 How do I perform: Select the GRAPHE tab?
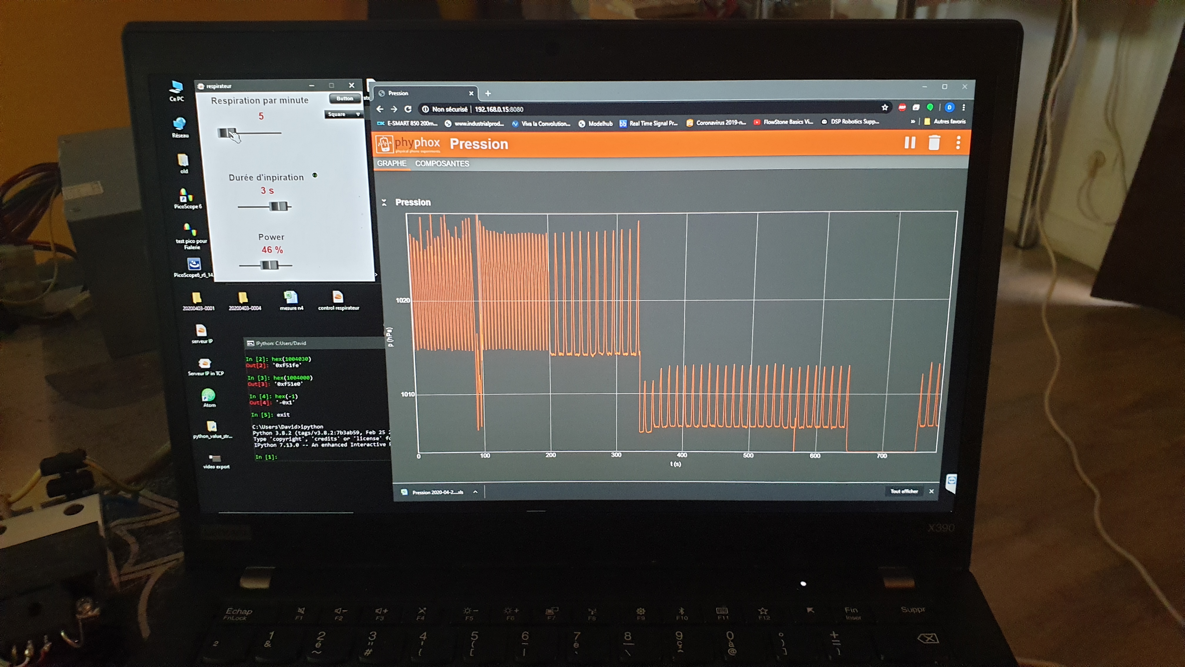pos(391,164)
